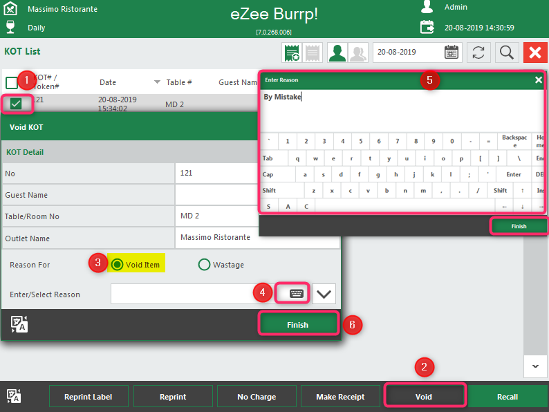The width and height of the screenshot is (549, 412).
Task: Click the restaurant logo icon at top-left
Action: coord(10,8)
